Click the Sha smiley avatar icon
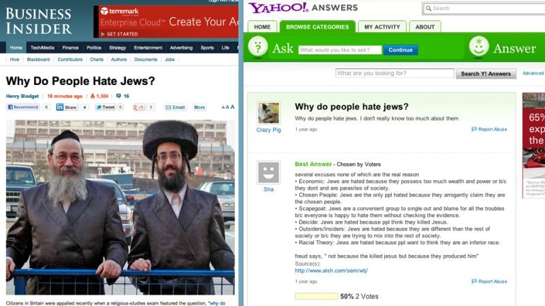Viewport: 545px width, 306px height. click(x=268, y=173)
